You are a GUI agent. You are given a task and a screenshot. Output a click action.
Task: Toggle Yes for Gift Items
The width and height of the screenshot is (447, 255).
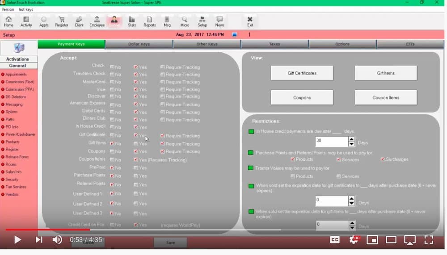click(x=136, y=144)
